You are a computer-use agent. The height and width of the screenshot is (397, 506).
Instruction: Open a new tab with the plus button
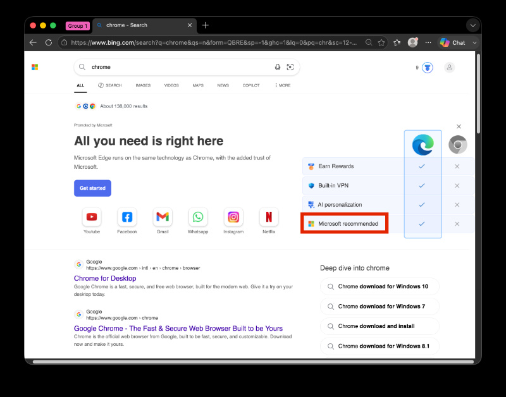pyautogui.click(x=205, y=25)
